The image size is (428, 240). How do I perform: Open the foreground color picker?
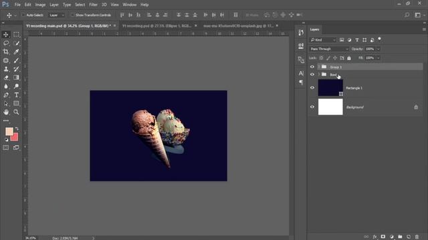pos(9,131)
